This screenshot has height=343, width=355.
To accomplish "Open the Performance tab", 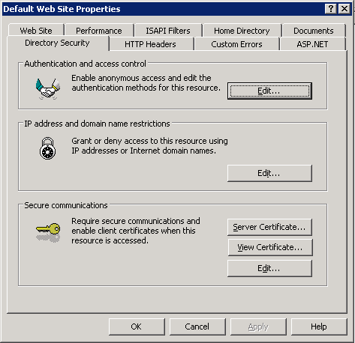I will (x=99, y=31).
